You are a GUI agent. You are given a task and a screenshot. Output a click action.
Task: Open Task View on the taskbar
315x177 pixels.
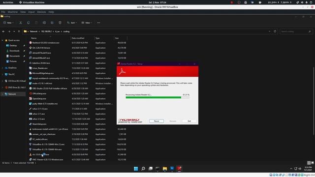coord(151,169)
